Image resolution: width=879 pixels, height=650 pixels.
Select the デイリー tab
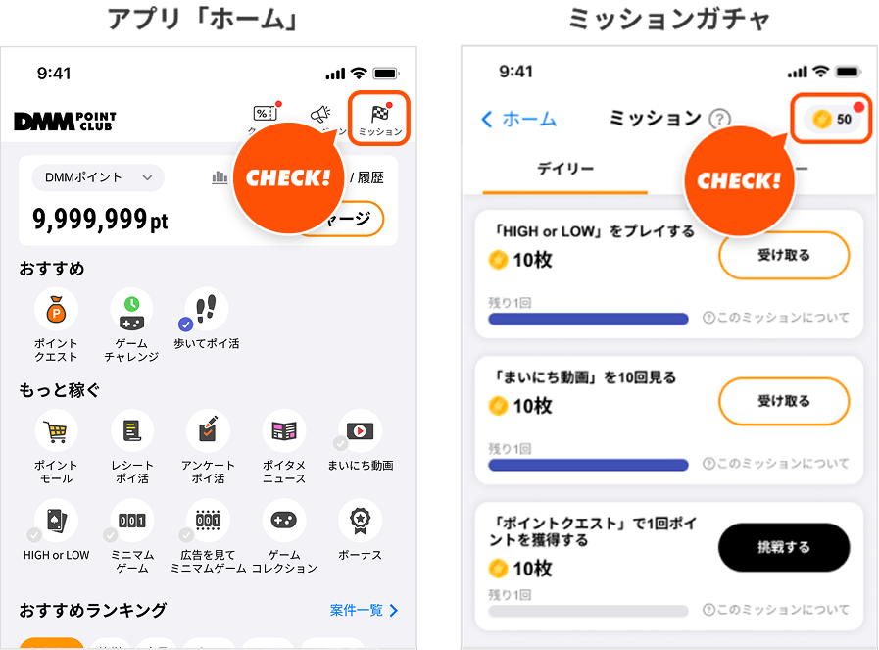[565, 169]
